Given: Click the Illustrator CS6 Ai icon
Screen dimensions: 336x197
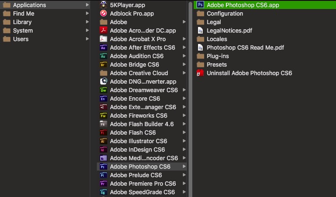Looking at the screenshot, I should 103,141.
